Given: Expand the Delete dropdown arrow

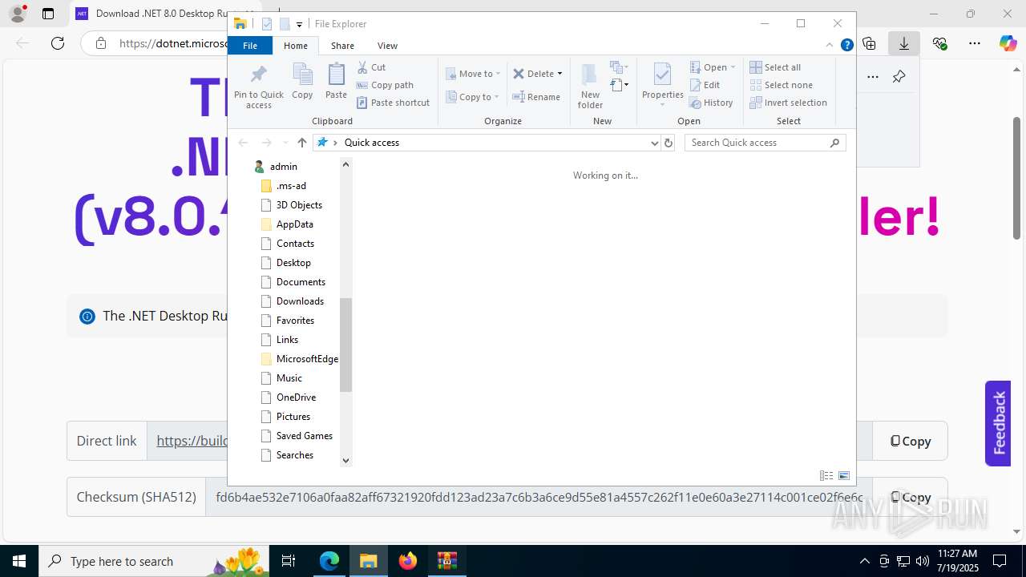Looking at the screenshot, I should point(559,74).
